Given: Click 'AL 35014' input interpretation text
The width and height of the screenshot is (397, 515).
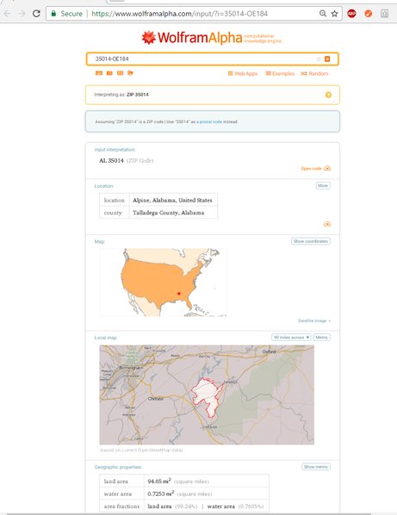Looking at the screenshot, I should pyautogui.click(x=111, y=160).
